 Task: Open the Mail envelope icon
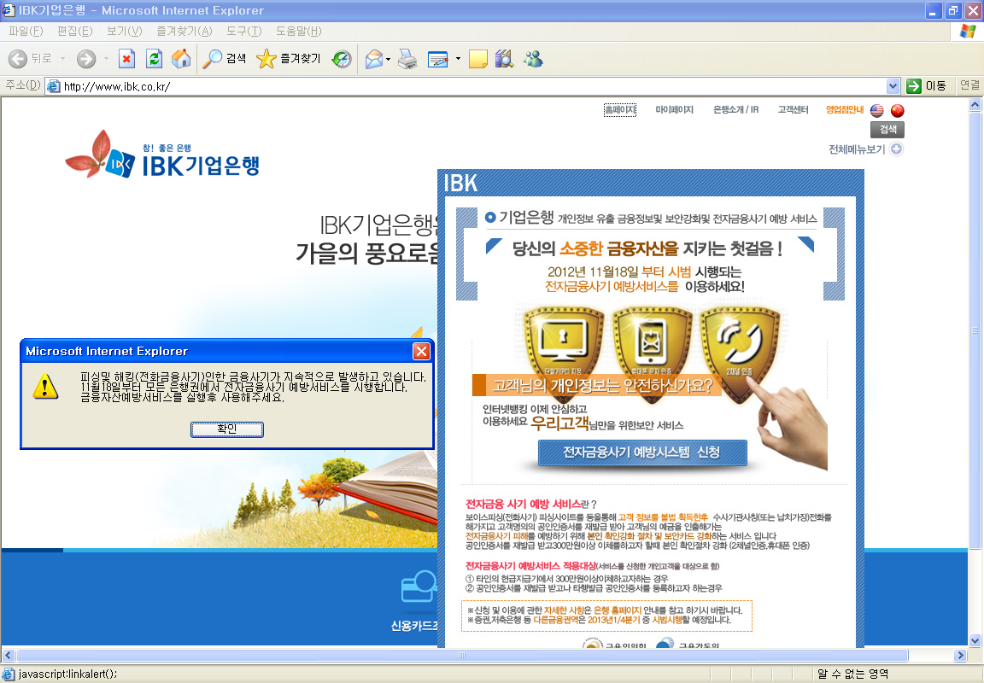tap(374, 59)
